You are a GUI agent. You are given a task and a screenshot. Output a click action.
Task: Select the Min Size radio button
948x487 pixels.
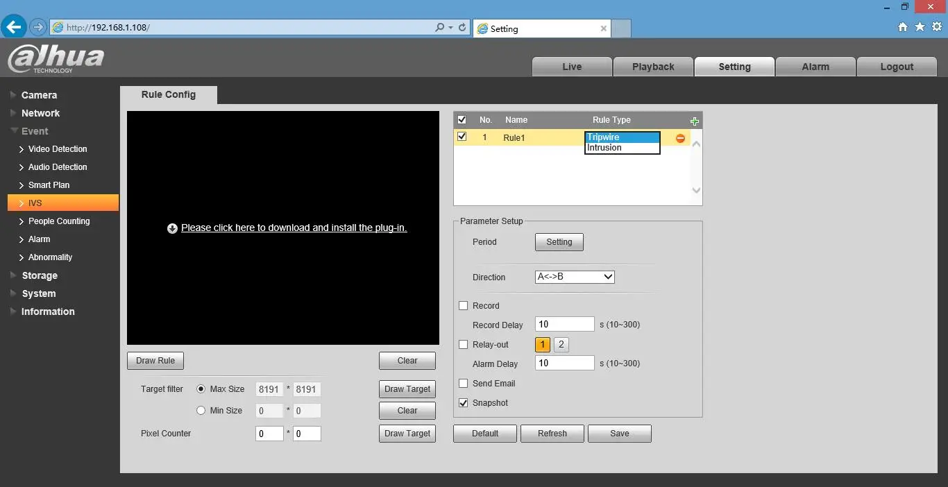pyautogui.click(x=201, y=411)
